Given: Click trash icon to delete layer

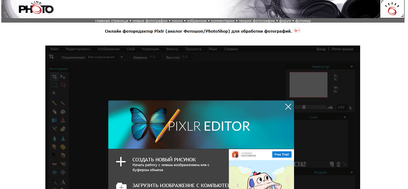Looking at the screenshot, I should click(338, 164).
